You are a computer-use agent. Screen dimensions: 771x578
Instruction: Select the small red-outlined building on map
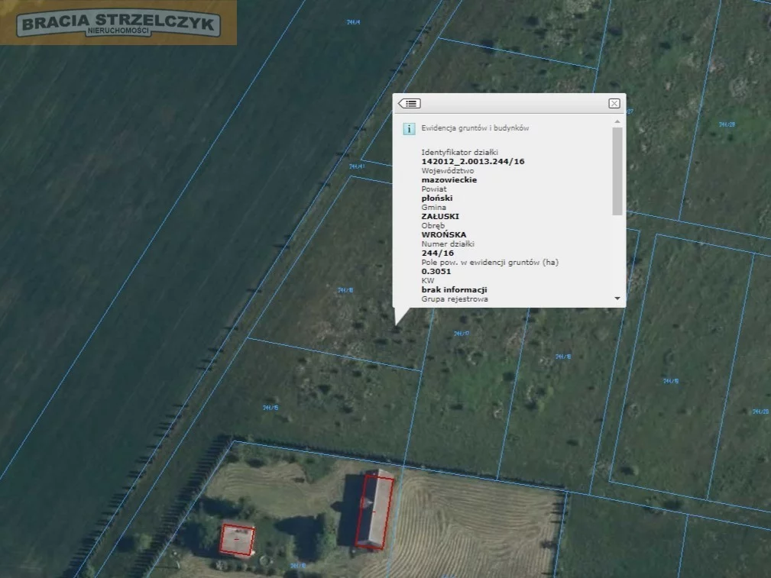point(237,538)
